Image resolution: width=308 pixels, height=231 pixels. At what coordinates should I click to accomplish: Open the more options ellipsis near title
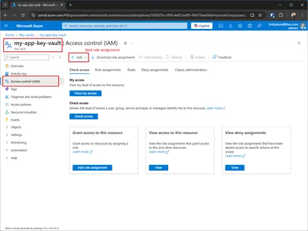point(133,43)
